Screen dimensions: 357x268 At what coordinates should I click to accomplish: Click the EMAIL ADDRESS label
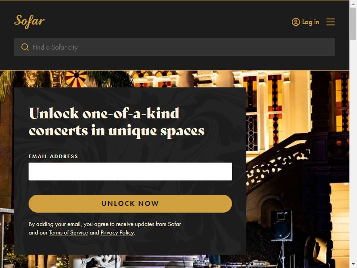coord(53,156)
